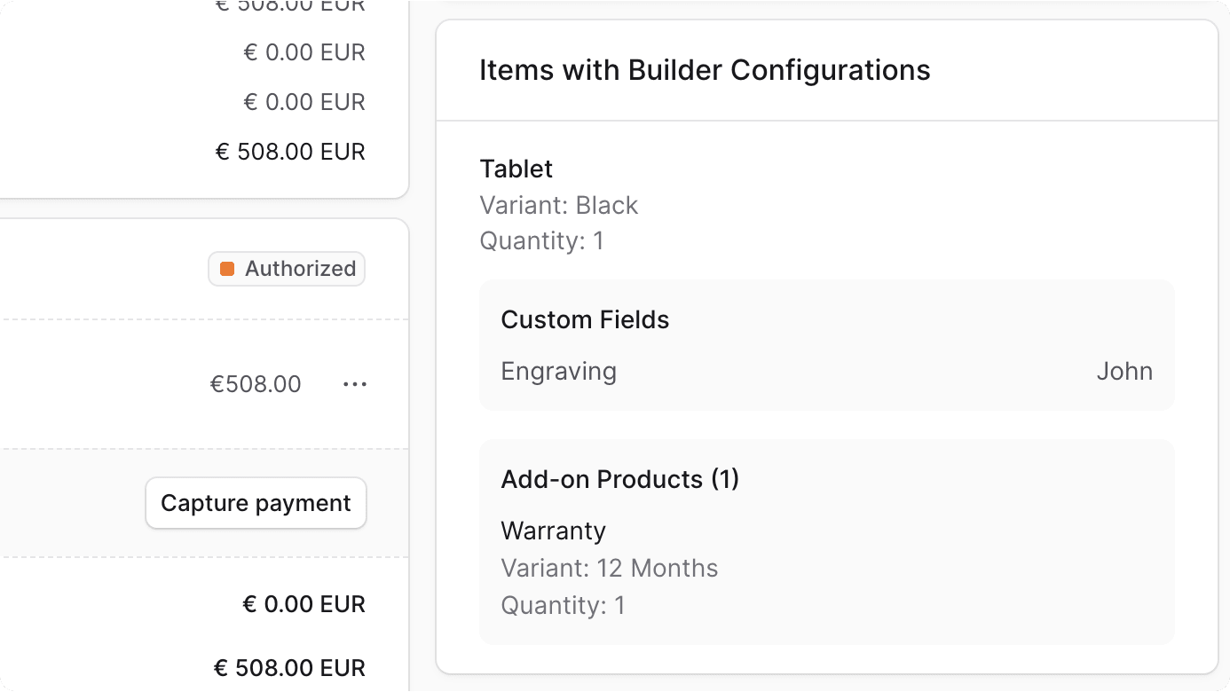This screenshot has height=692, width=1230.
Task: Select the Custom Fields section header
Action: click(x=585, y=319)
